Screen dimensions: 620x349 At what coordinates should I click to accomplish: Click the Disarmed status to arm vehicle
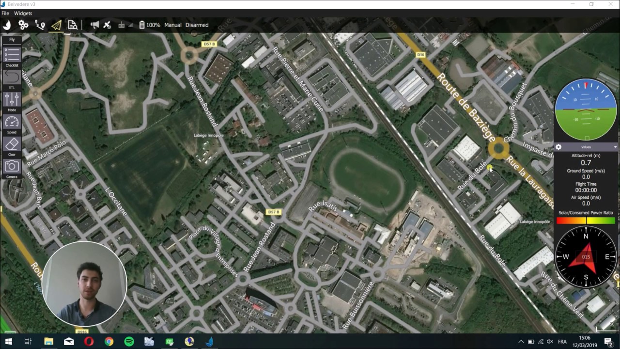[197, 25]
